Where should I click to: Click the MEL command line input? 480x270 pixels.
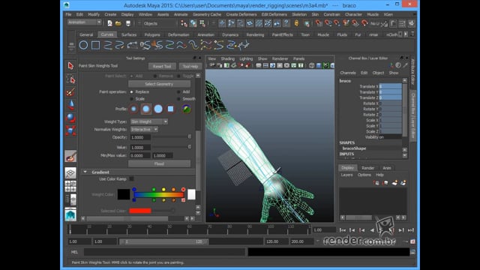pyautogui.click(x=164, y=252)
